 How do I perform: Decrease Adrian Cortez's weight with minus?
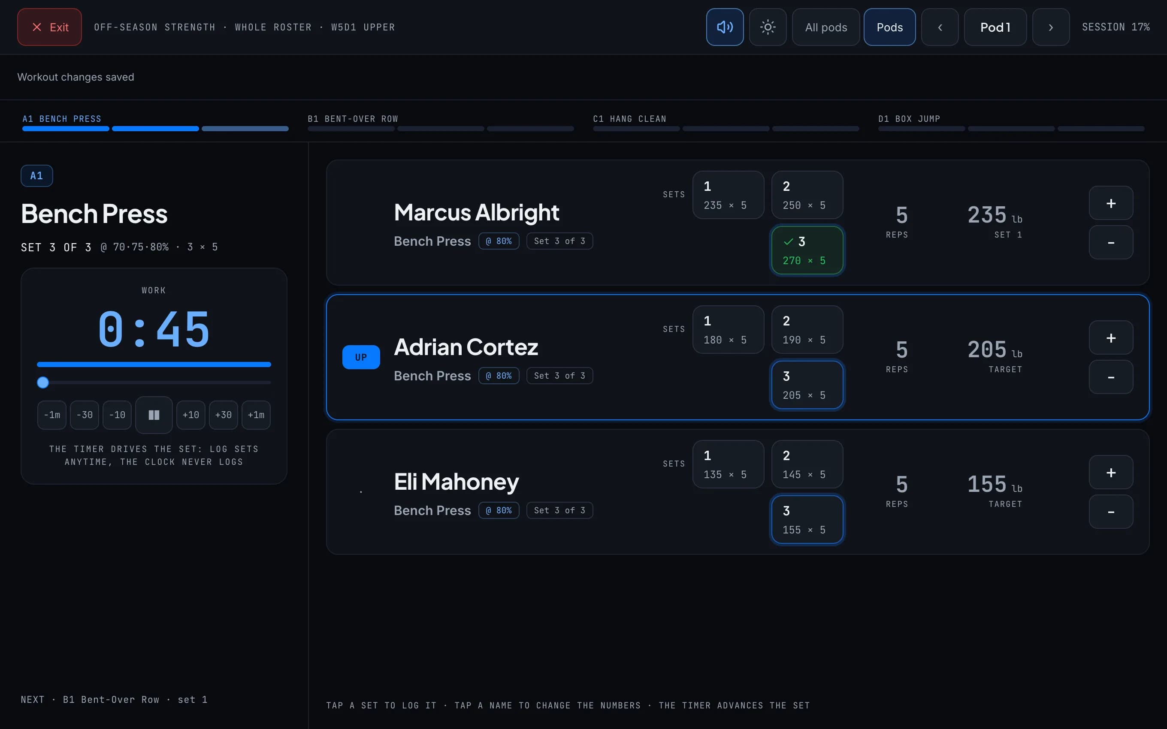[x=1111, y=377]
